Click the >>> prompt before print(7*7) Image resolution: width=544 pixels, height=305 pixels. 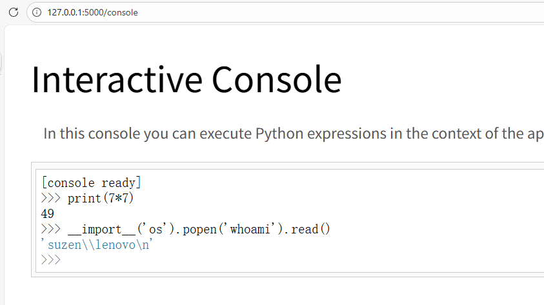coord(50,198)
